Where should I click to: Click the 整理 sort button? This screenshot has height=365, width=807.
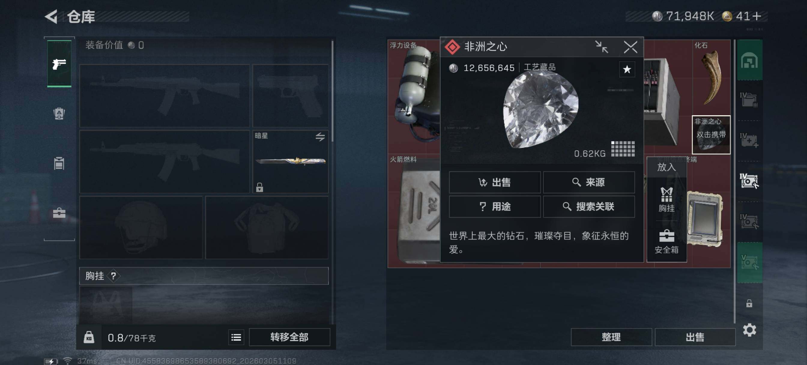611,337
